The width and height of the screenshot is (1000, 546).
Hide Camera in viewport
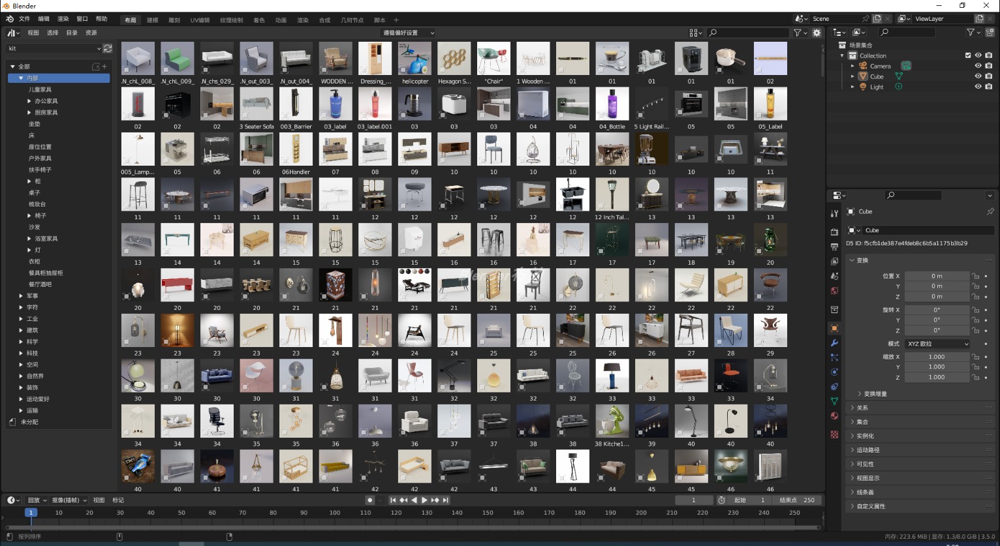pyautogui.click(x=978, y=66)
